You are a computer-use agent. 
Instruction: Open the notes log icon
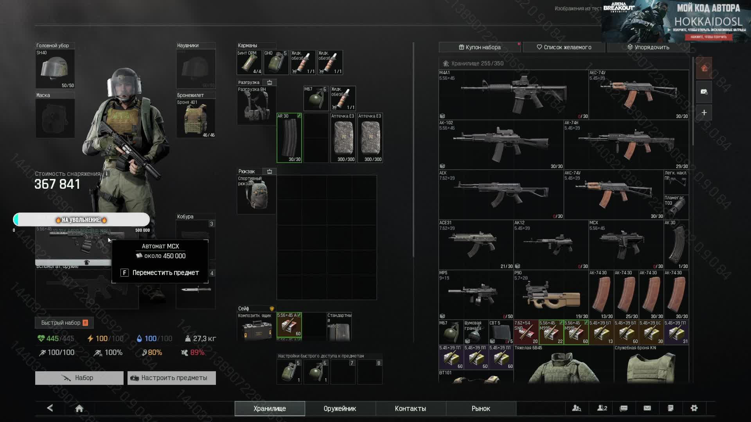pyautogui.click(x=670, y=408)
